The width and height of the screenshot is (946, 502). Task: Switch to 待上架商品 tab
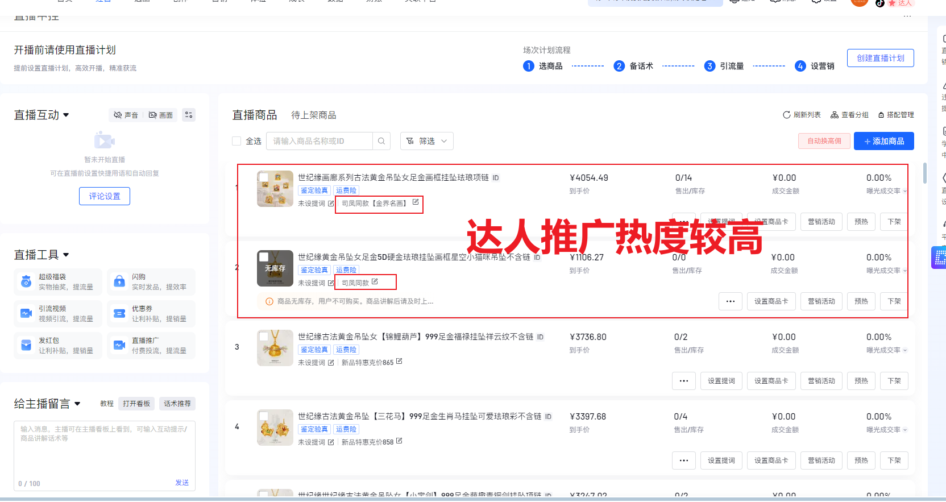pos(313,115)
